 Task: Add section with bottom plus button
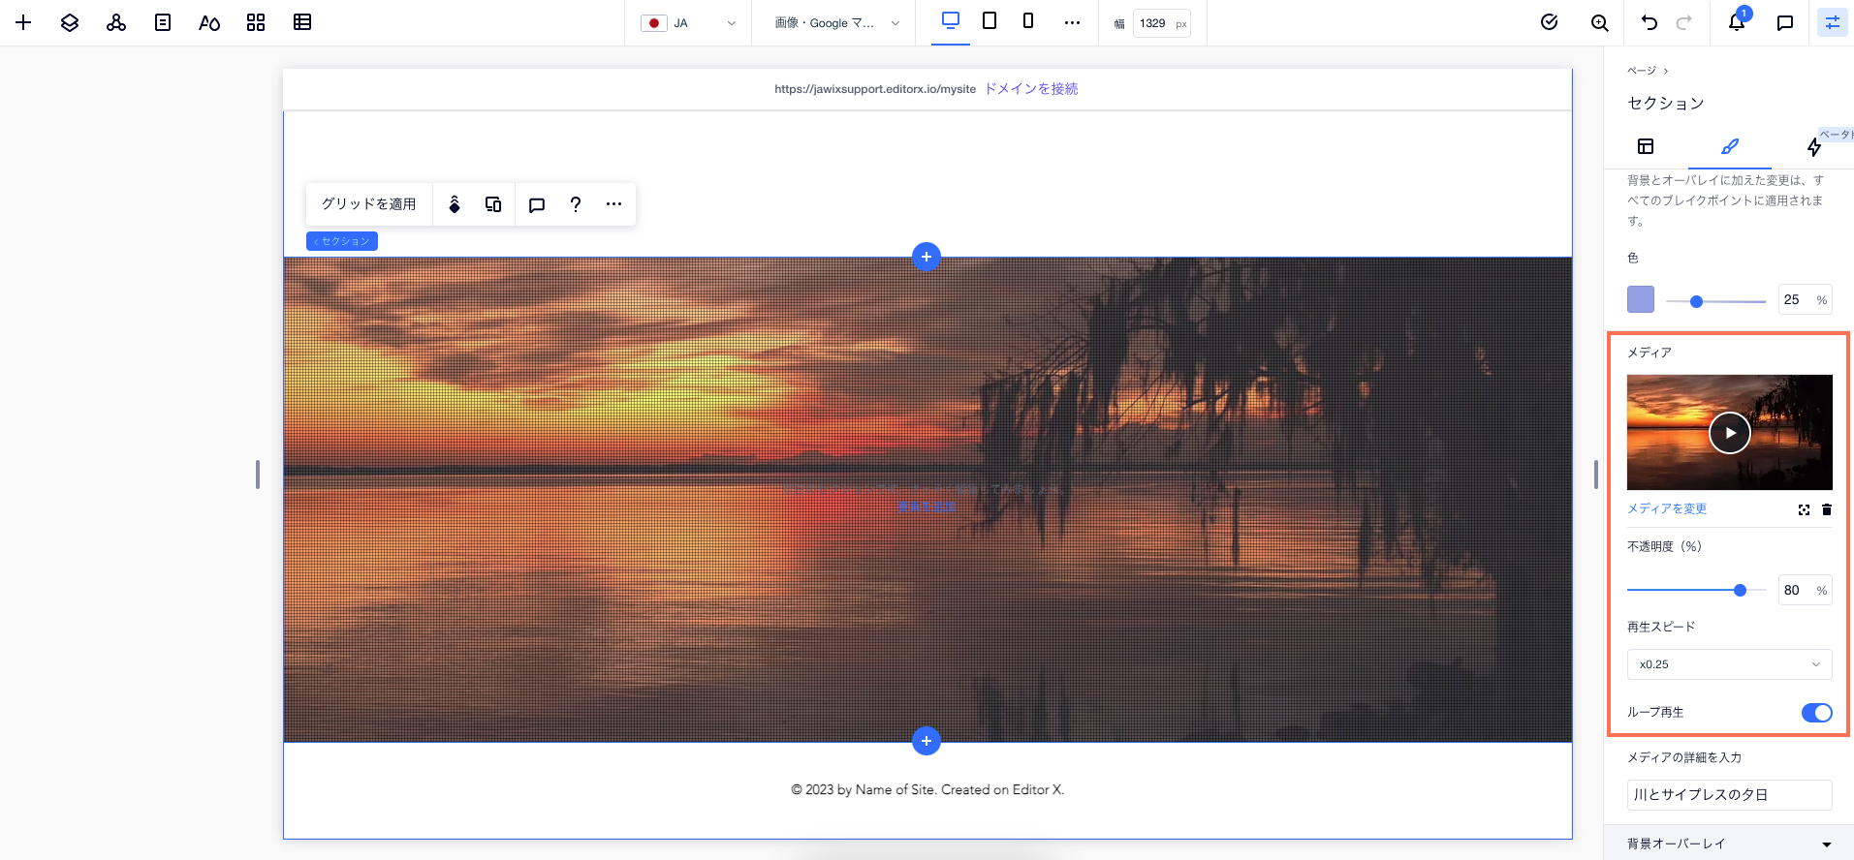click(x=927, y=741)
